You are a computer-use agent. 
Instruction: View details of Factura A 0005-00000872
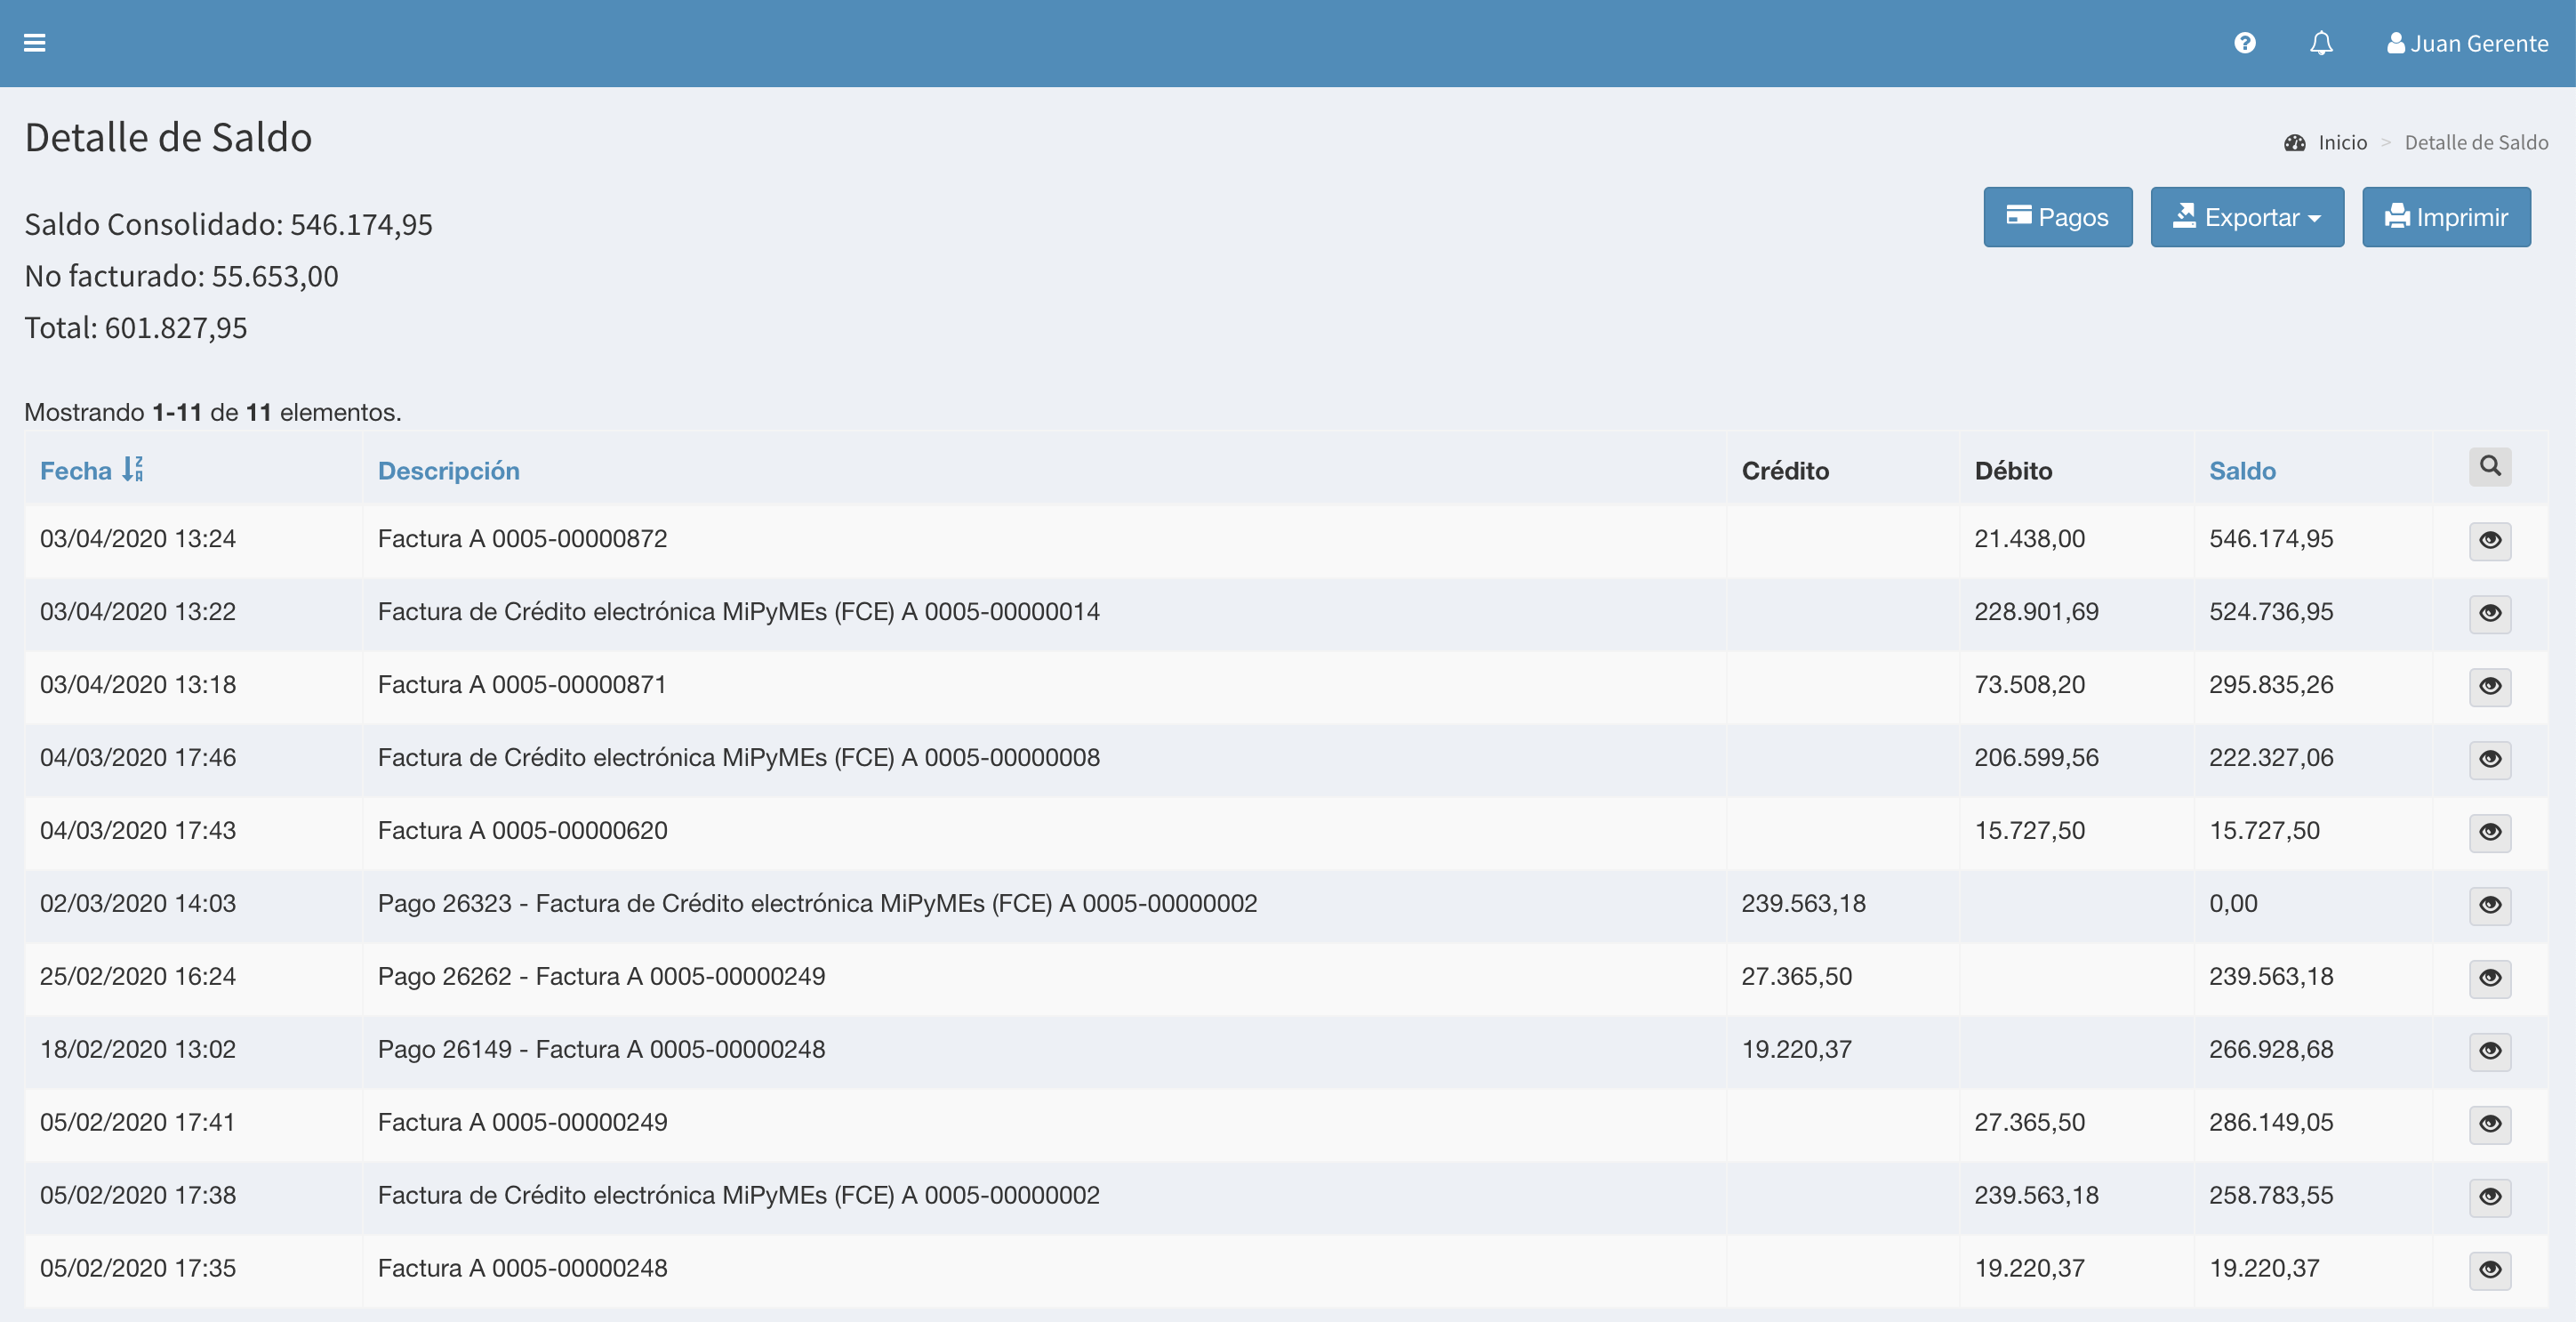(2489, 540)
